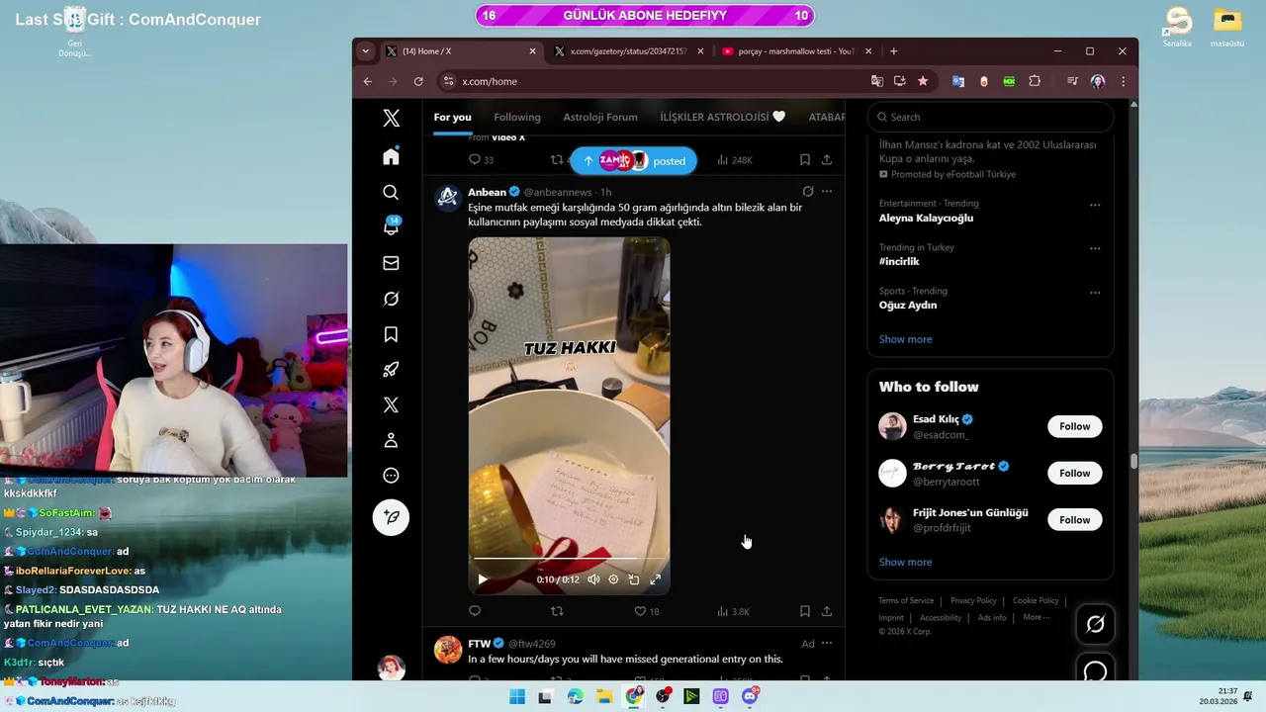This screenshot has width=1266, height=712.
Task: Open video settings gear icon
Action: tap(613, 579)
